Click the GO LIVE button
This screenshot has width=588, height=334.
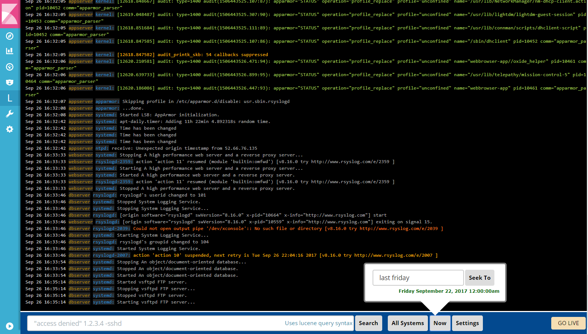pos(568,323)
